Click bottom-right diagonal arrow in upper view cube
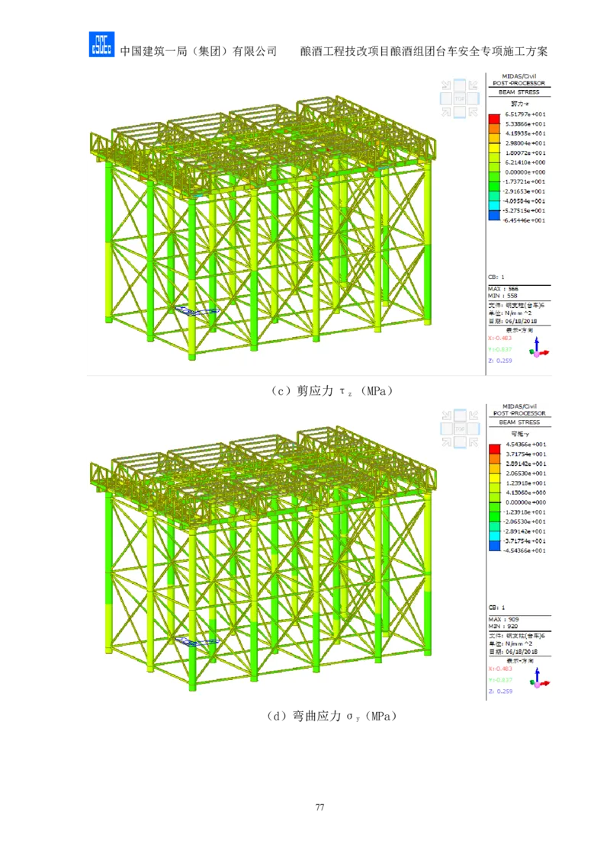 tap(474, 113)
